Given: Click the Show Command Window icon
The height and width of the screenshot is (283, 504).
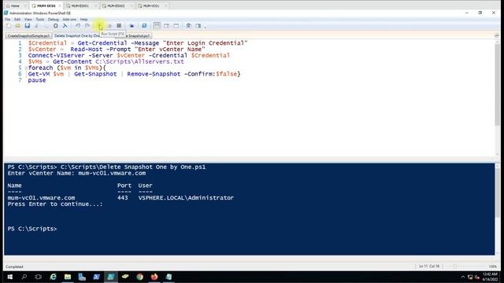Looking at the screenshot, I should (189, 26).
